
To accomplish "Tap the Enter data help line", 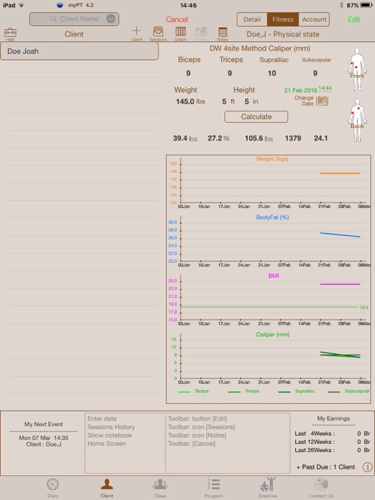I will [102, 419].
